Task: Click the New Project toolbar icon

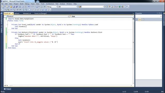Action: [3, 7]
